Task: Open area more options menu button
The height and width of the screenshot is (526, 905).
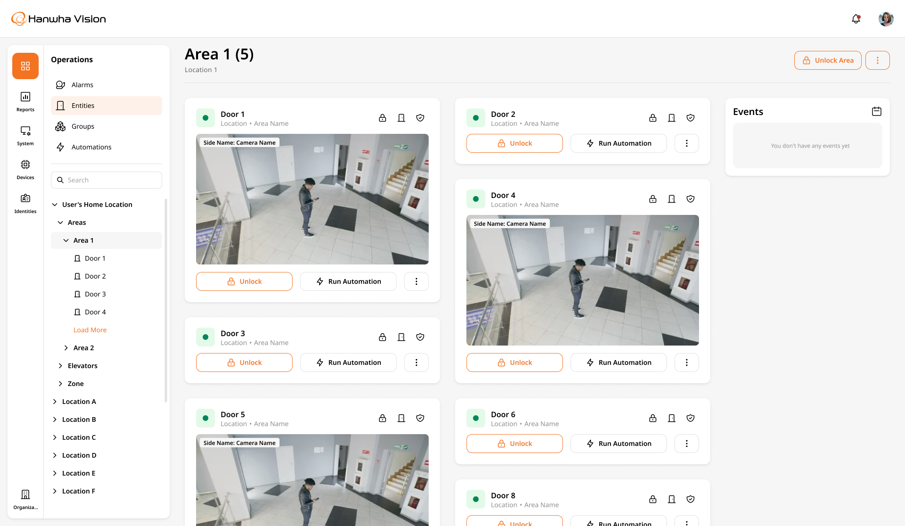Action: 878,60
